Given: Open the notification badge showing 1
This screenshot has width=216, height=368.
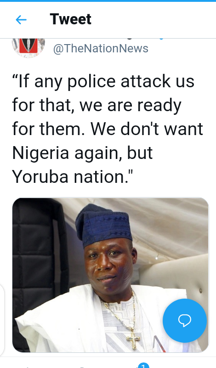Looking at the screenshot, I should (144, 365).
